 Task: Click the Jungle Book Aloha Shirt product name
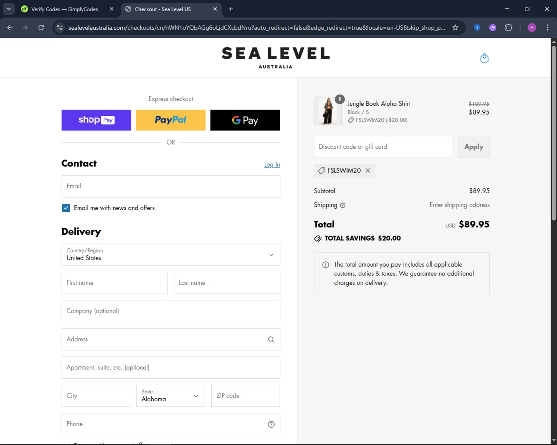click(x=379, y=104)
